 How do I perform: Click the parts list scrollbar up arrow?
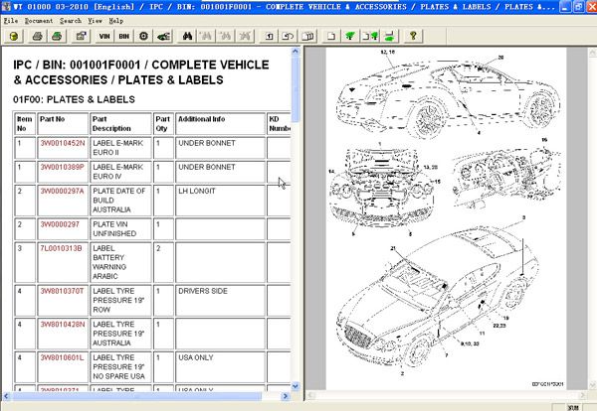click(x=295, y=52)
